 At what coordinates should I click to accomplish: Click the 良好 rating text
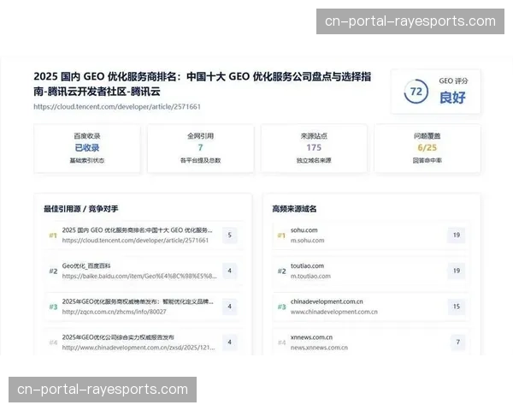[452, 98]
